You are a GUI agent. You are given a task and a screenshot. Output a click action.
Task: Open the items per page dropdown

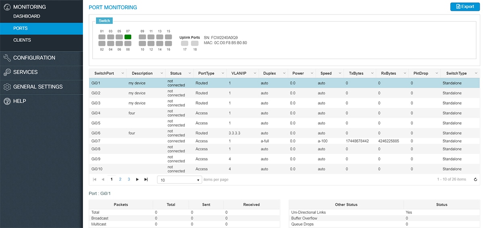pyautogui.click(x=180, y=180)
